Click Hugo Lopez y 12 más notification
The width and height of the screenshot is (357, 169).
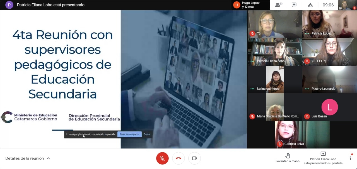coord(250,5)
